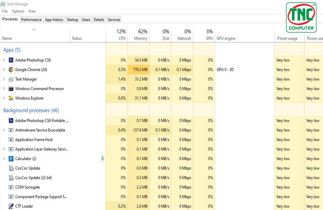Click the green leaf suspended icon for Calculator

pos(102,159)
